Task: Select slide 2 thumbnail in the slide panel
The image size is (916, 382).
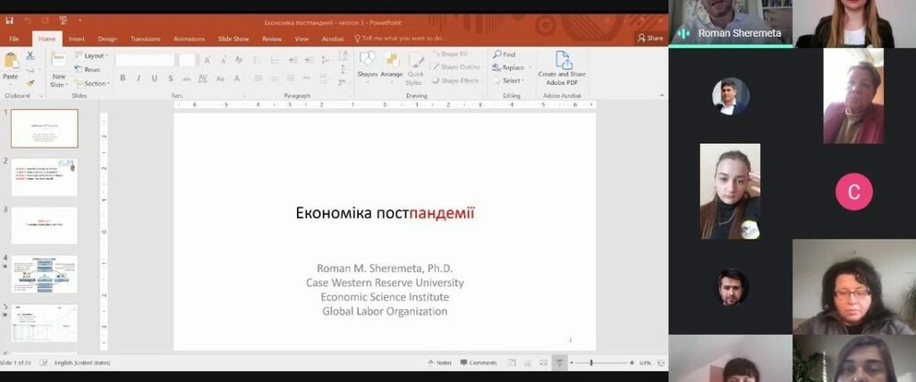Action: point(45,177)
